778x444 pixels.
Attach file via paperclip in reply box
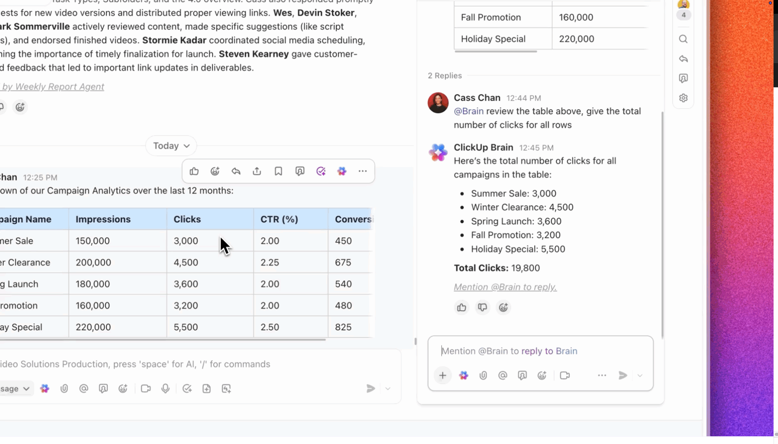click(483, 375)
